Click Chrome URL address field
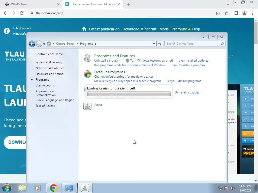Image resolution: width=258 pixels, height=193 pixels. click(x=122, y=13)
